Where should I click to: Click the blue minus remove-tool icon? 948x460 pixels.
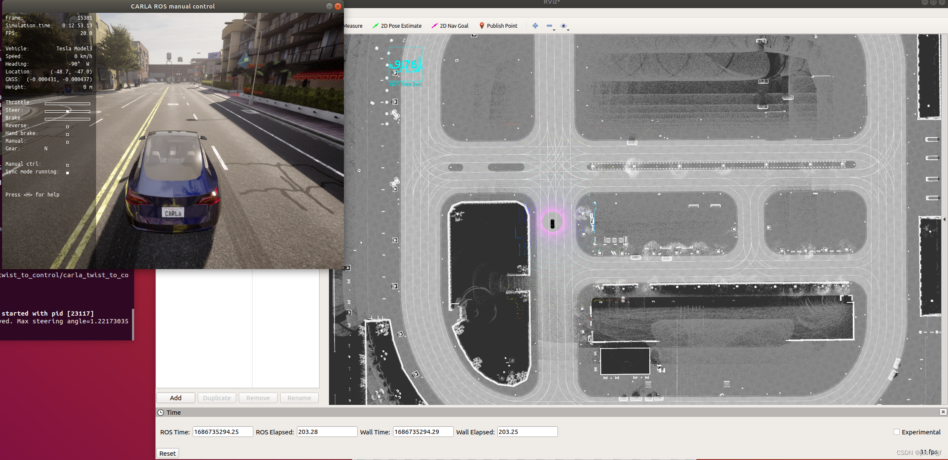tap(549, 26)
